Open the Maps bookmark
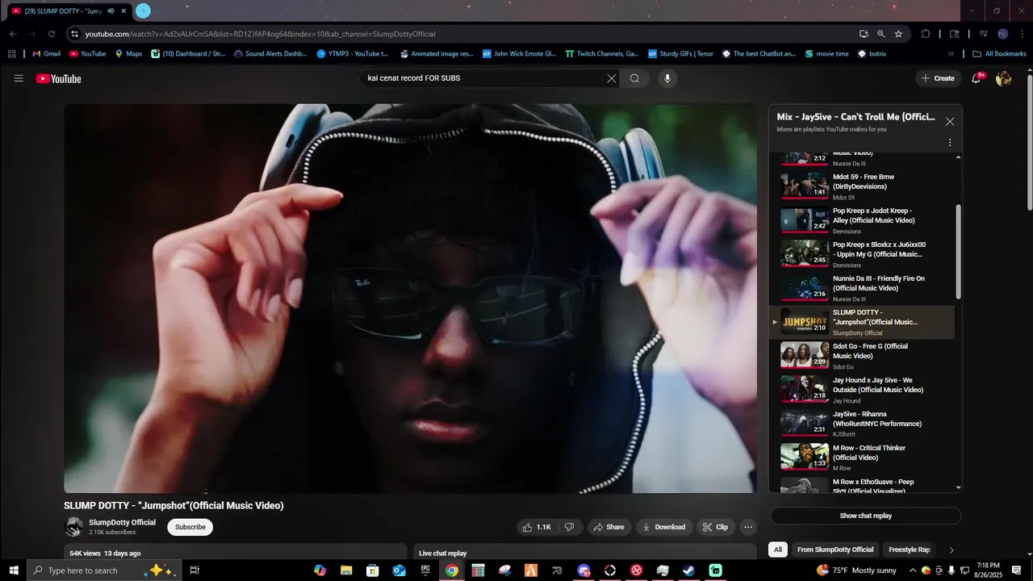Viewport: 1033px width, 581px height. [128, 54]
